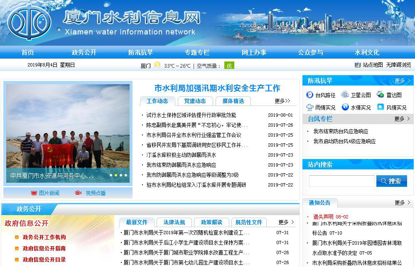Open the 政务公开 navigation menu item
This screenshot has height=267, width=415.
pos(84,52)
